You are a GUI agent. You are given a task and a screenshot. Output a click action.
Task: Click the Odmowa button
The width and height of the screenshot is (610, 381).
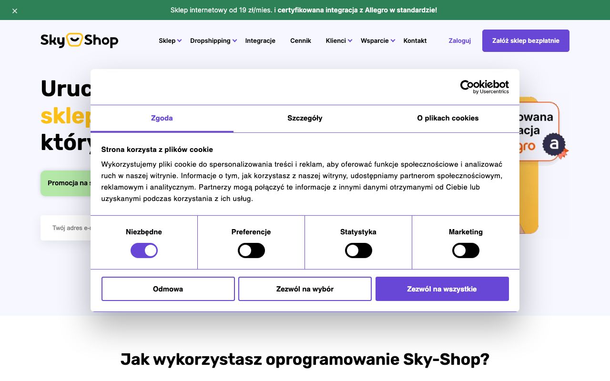click(168, 289)
